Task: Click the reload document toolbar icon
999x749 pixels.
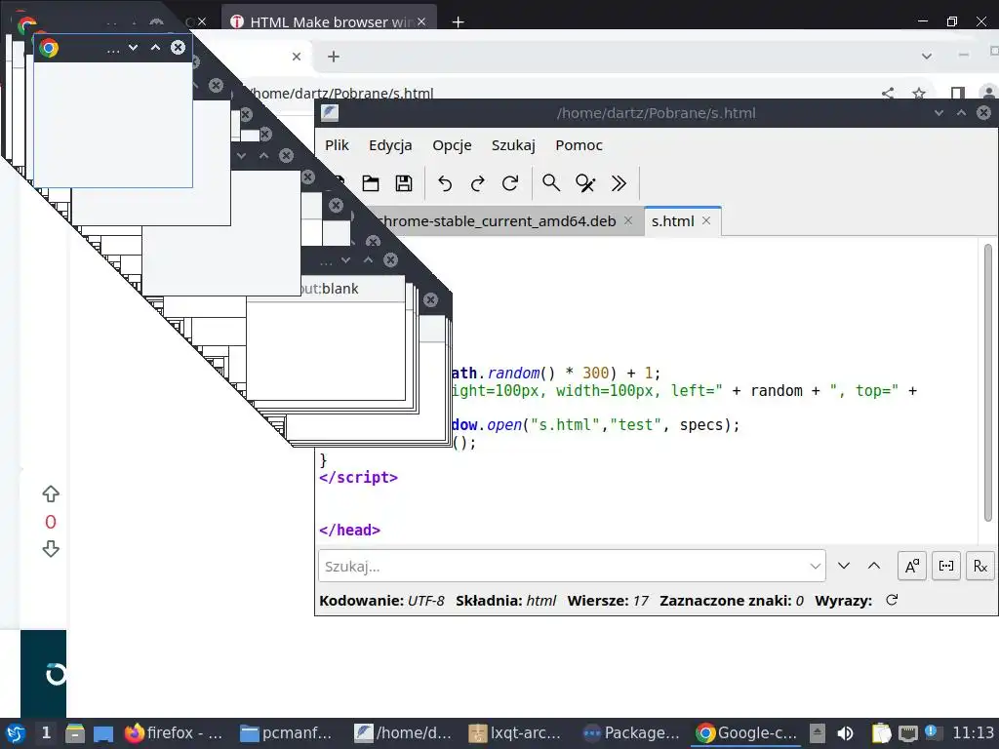Action: 509,183
